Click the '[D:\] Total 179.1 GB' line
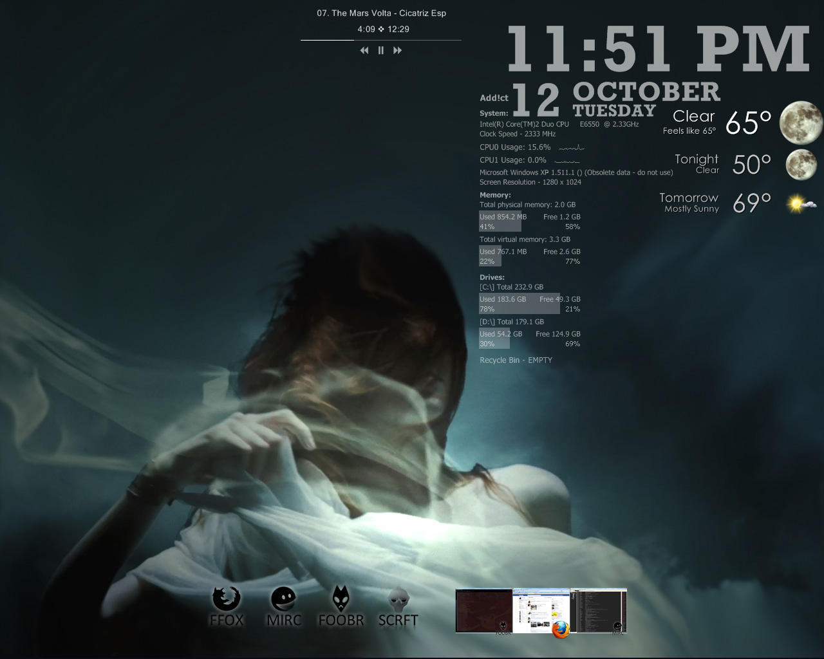The height and width of the screenshot is (659, 824). [x=512, y=322]
